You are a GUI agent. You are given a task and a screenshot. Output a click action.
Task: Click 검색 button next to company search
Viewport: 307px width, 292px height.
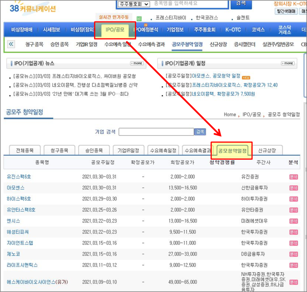point(200,131)
